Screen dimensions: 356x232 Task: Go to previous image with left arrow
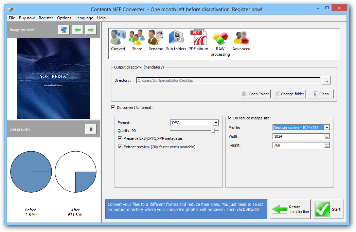click(77, 30)
